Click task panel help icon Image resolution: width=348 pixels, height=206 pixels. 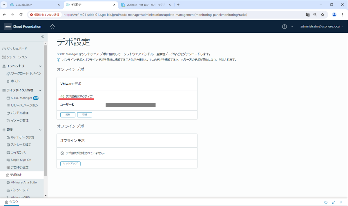coord(326,202)
